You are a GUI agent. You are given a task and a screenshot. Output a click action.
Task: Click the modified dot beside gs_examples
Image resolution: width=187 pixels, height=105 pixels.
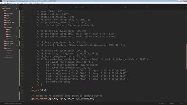16,8
